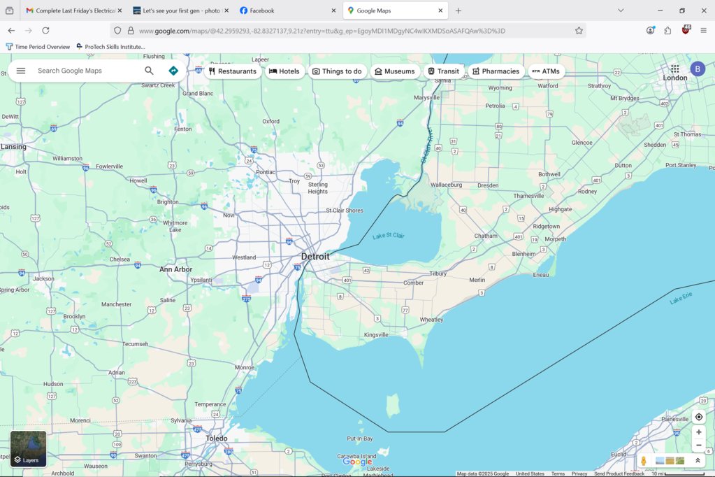This screenshot has height=477, width=715.
Task: Click the Monroe town label
Action: click(x=245, y=367)
